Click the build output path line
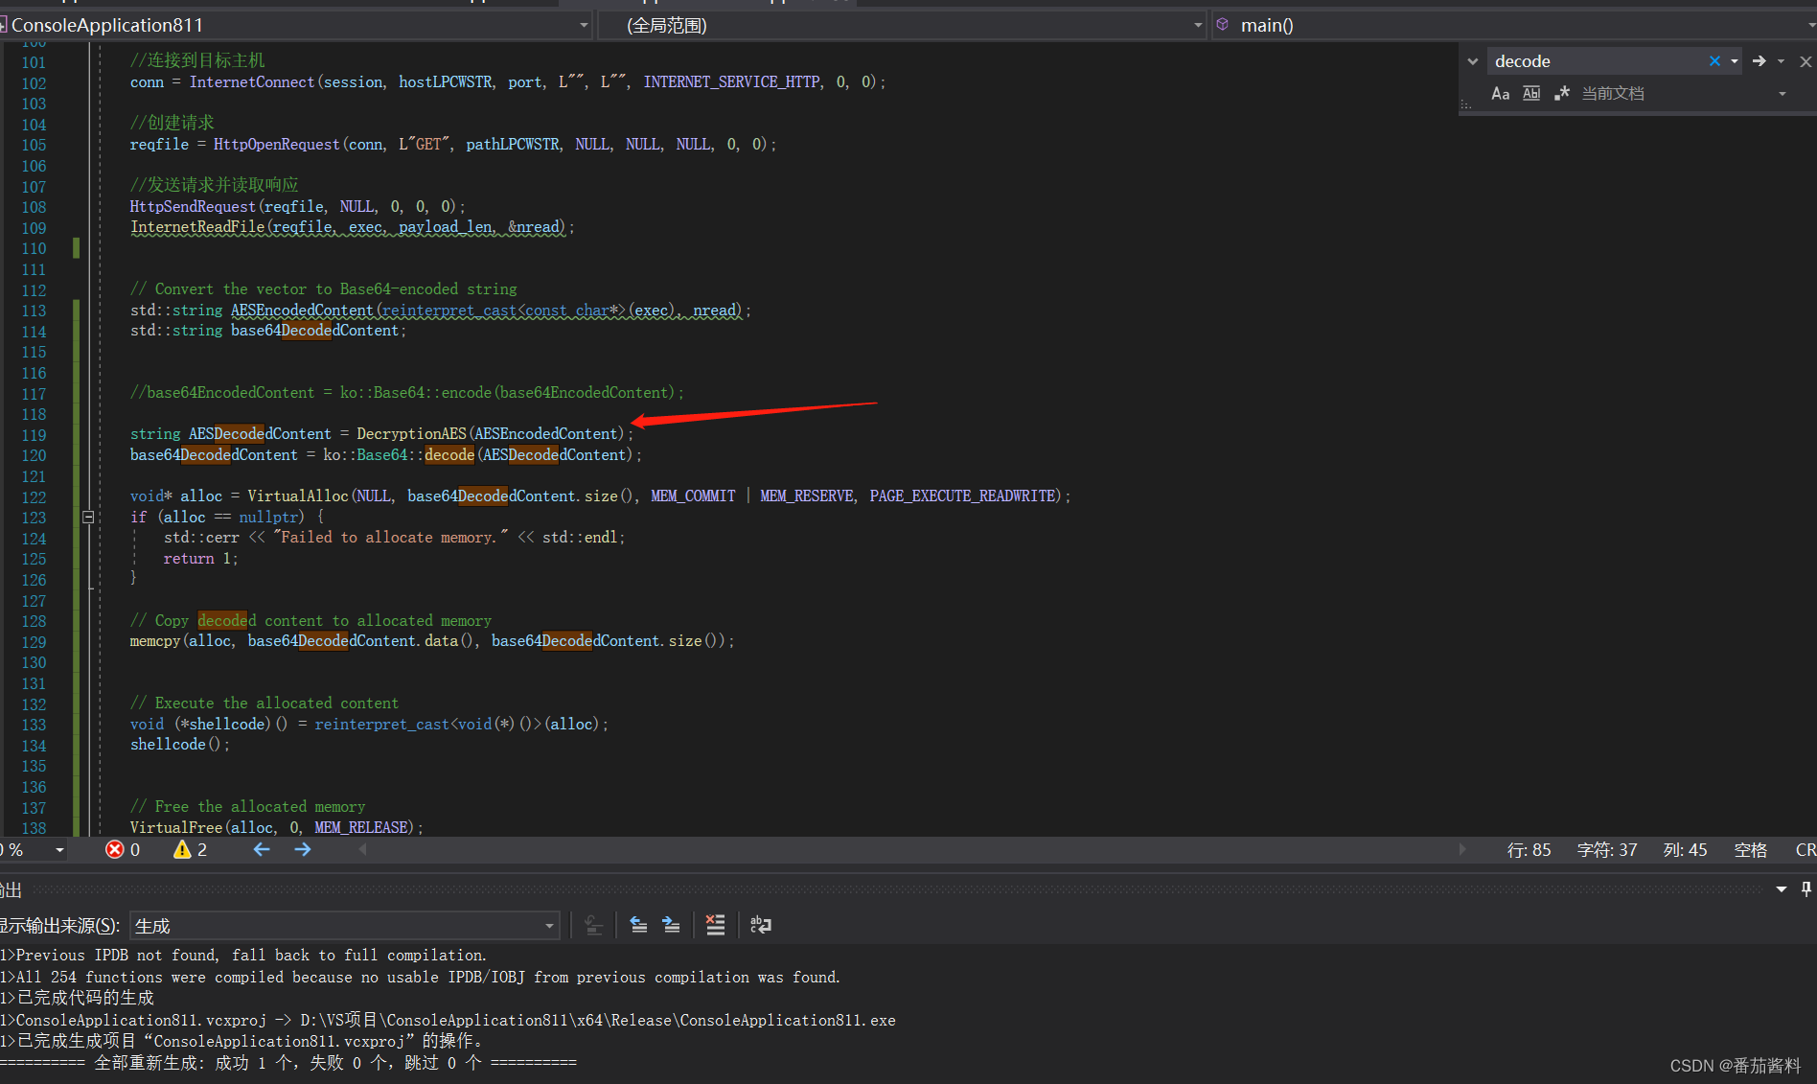Screen dimensions: 1817x1084 click(x=448, y=1021)
